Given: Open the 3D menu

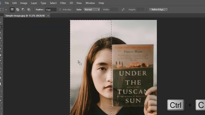Looking at the screenshot, I should point(71,3).
